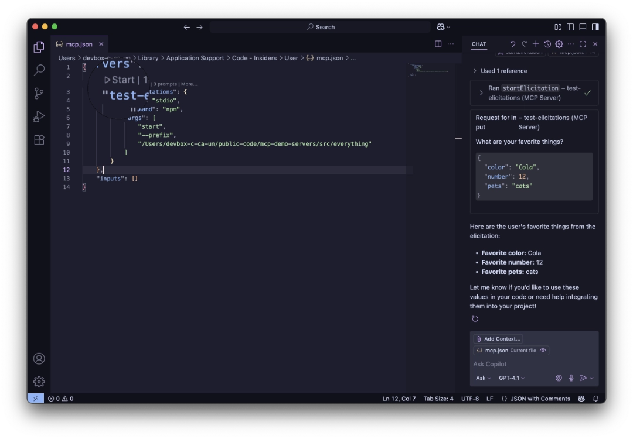Click the Users breadcrumb
This screenshot has height=439, width=633.
tap(67, 58)
